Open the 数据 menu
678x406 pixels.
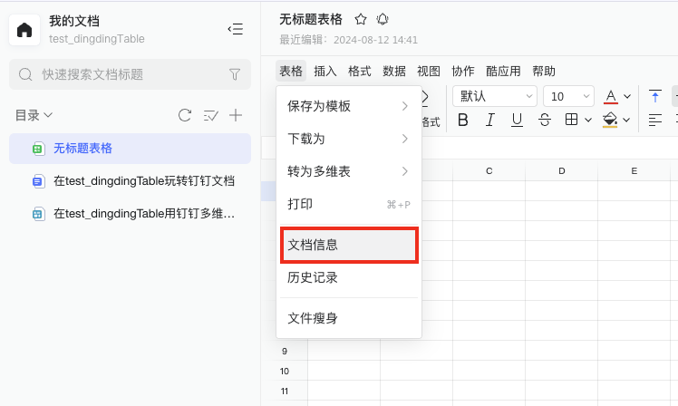pyautogui.click(x=394, y=71)
